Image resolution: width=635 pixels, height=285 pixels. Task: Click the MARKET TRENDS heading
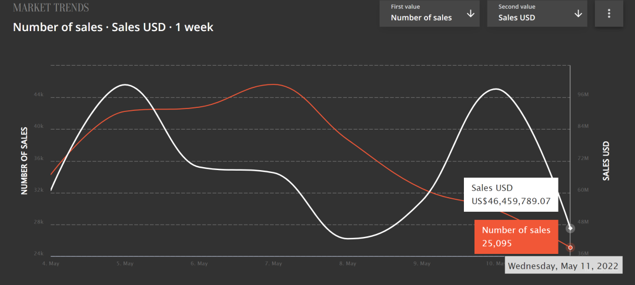pos(51,8)
